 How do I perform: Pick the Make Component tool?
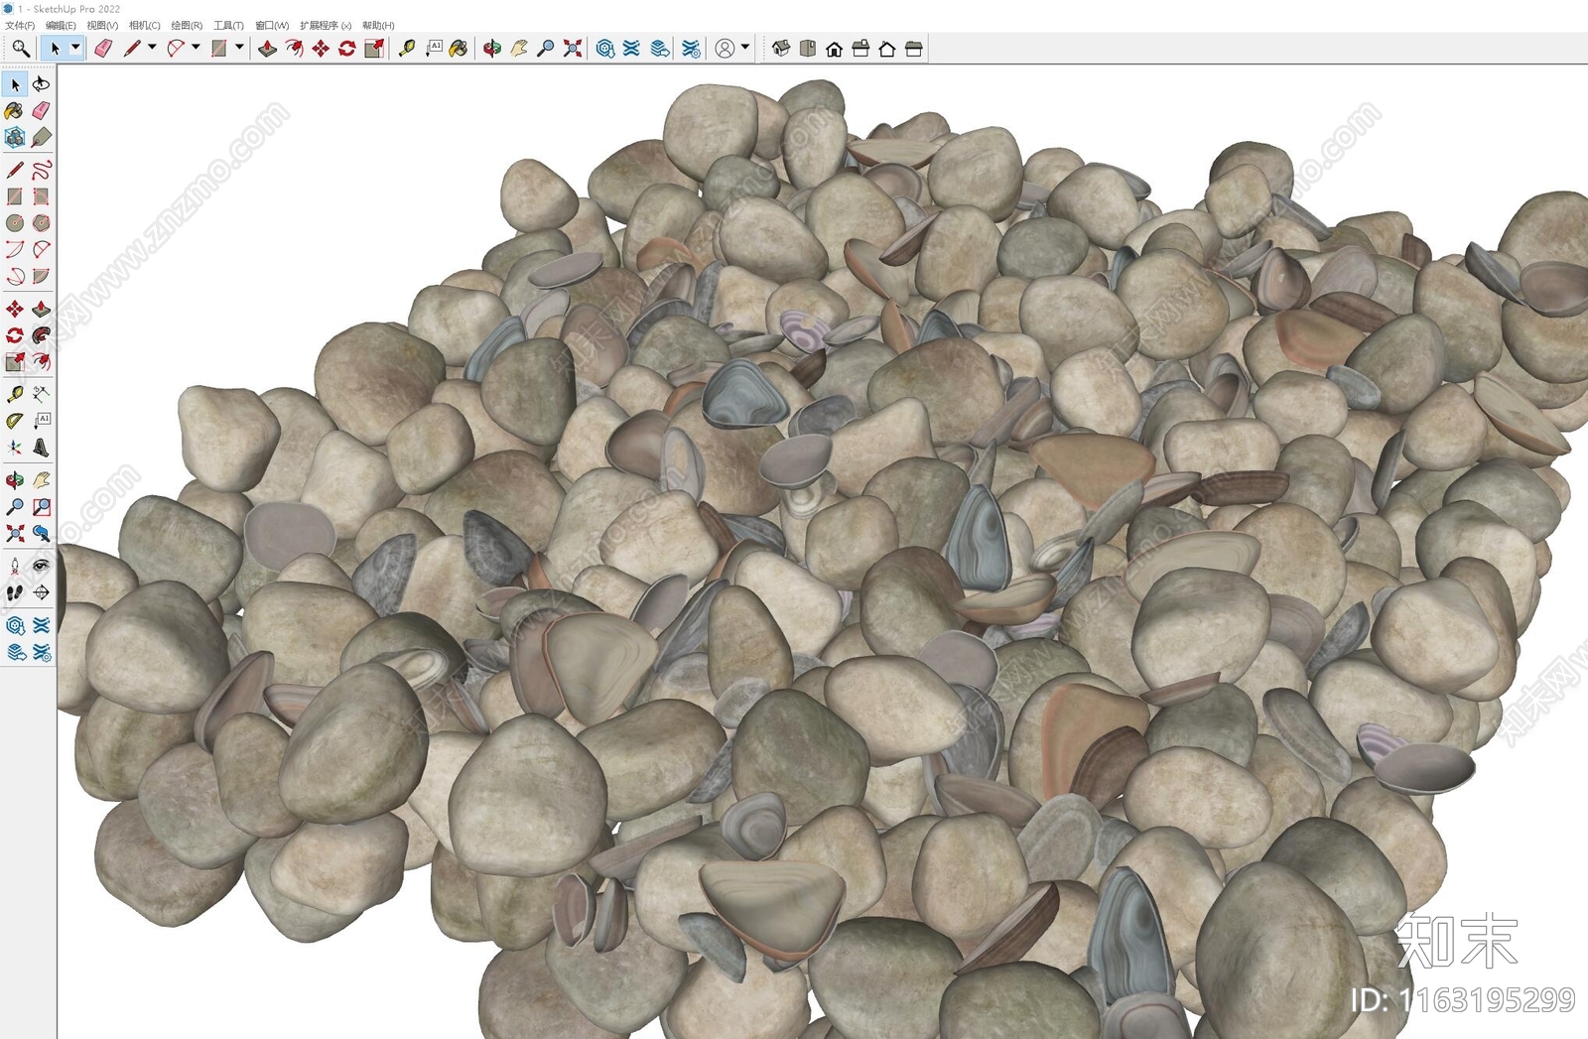[x=15, y=137]
